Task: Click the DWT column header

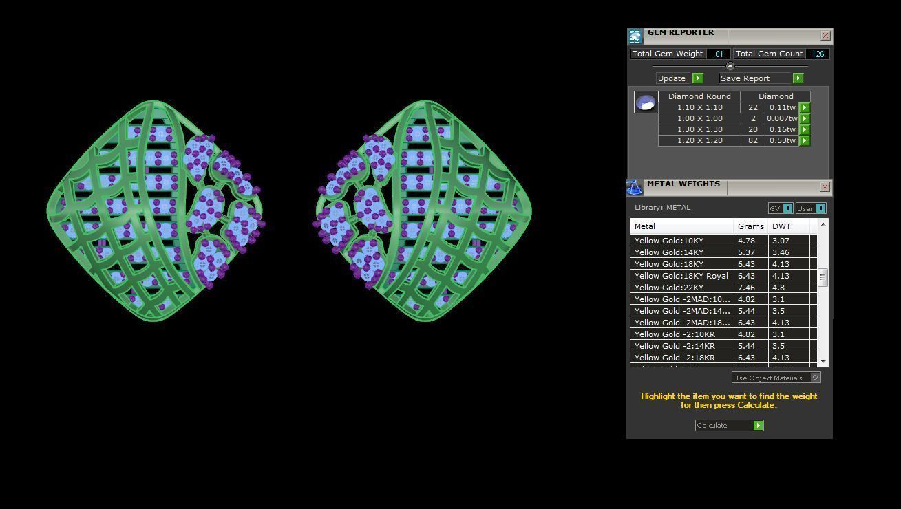Action: tap(789, 226)
